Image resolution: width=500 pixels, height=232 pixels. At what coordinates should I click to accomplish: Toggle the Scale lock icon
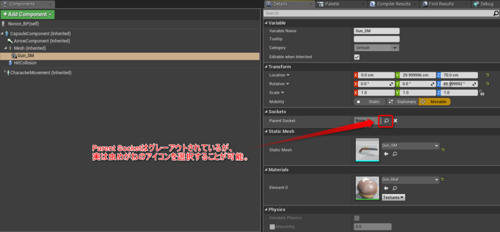[481, 93]
